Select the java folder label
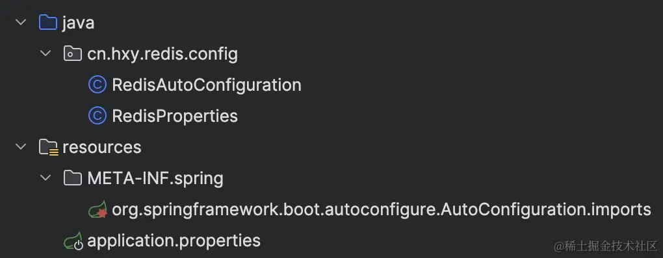Image resolution: width=663 pixels, height=258 pixels. tap(78, 23)
